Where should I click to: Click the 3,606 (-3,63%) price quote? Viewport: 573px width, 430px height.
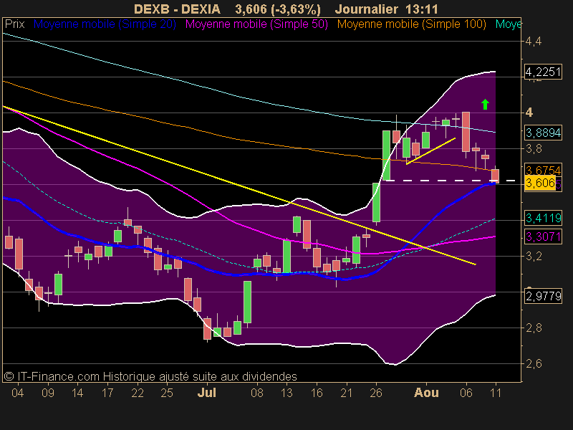pos(278,9)
